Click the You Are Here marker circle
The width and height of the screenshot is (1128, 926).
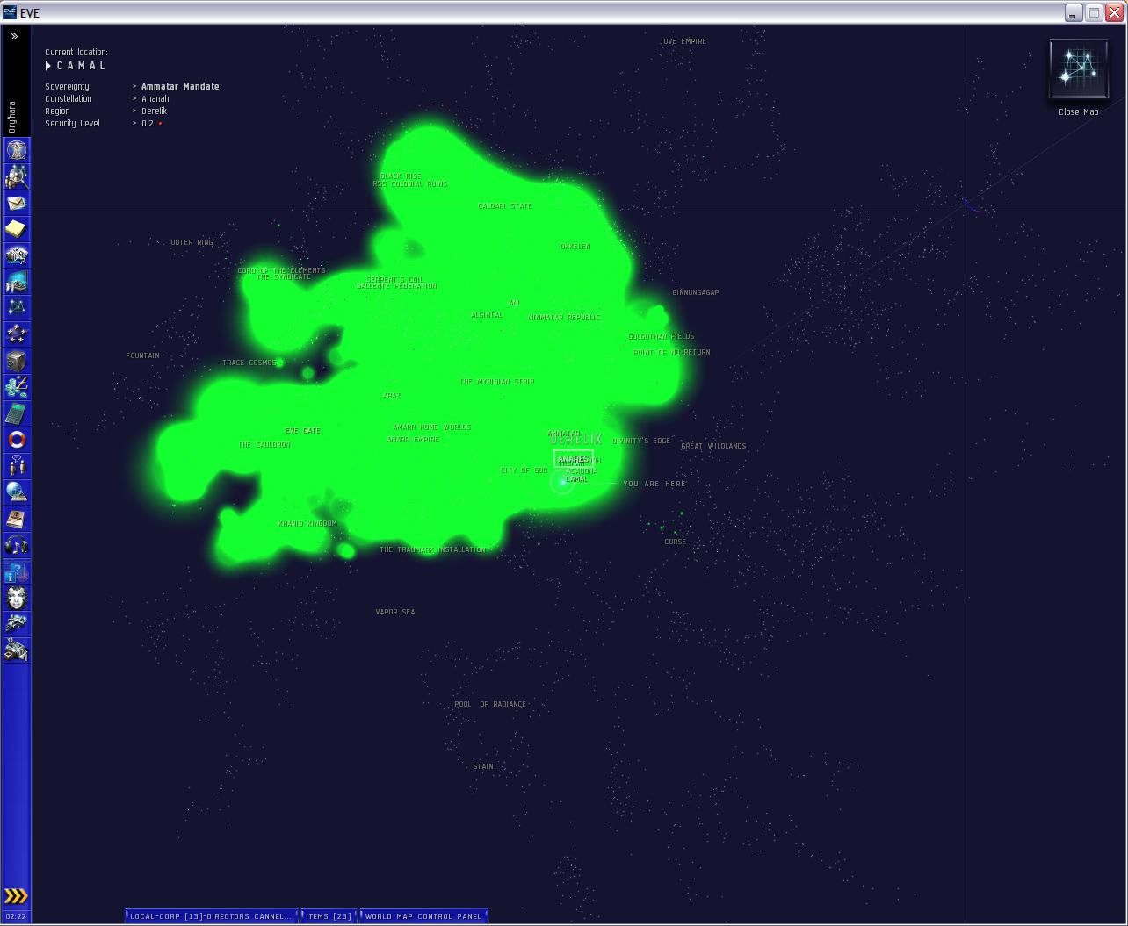[562, 482]
